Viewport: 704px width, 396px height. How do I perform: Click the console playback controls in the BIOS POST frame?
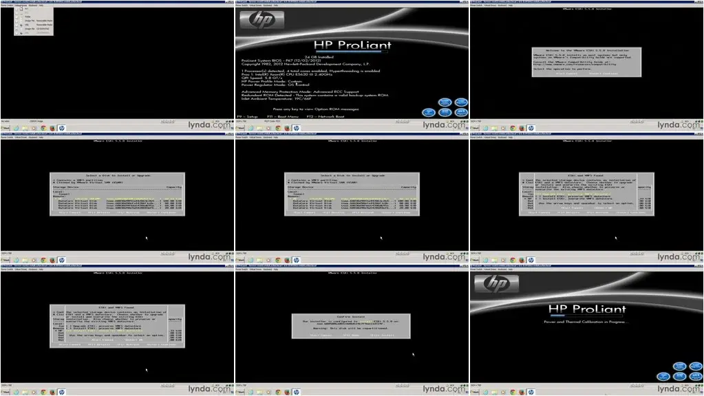pyautogui.click(x=403, y=121)
